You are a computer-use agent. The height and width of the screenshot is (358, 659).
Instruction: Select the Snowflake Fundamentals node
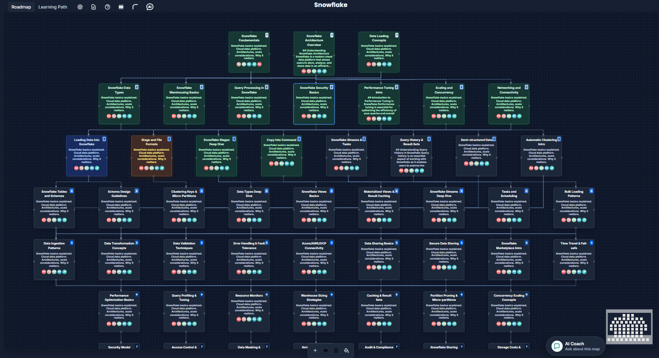pos(249,52)
